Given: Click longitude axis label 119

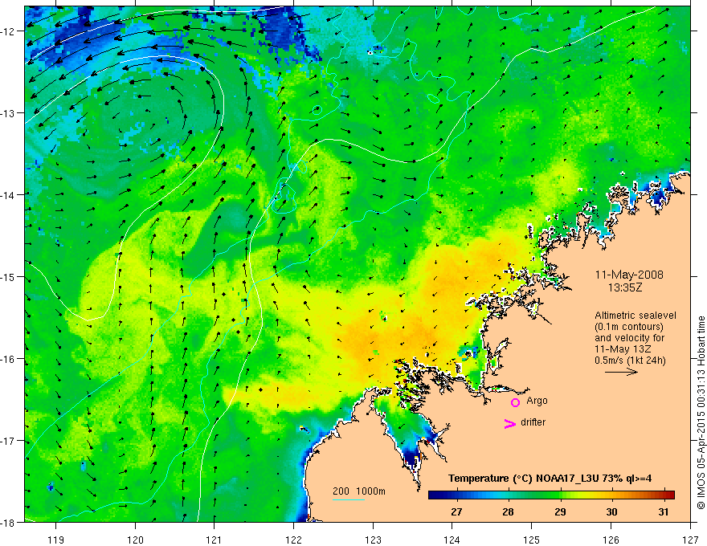Looking at the screenshot, I should [x=55, y=540].
